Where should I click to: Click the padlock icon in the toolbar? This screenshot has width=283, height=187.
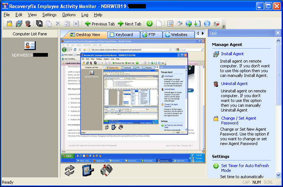[10, 24]
